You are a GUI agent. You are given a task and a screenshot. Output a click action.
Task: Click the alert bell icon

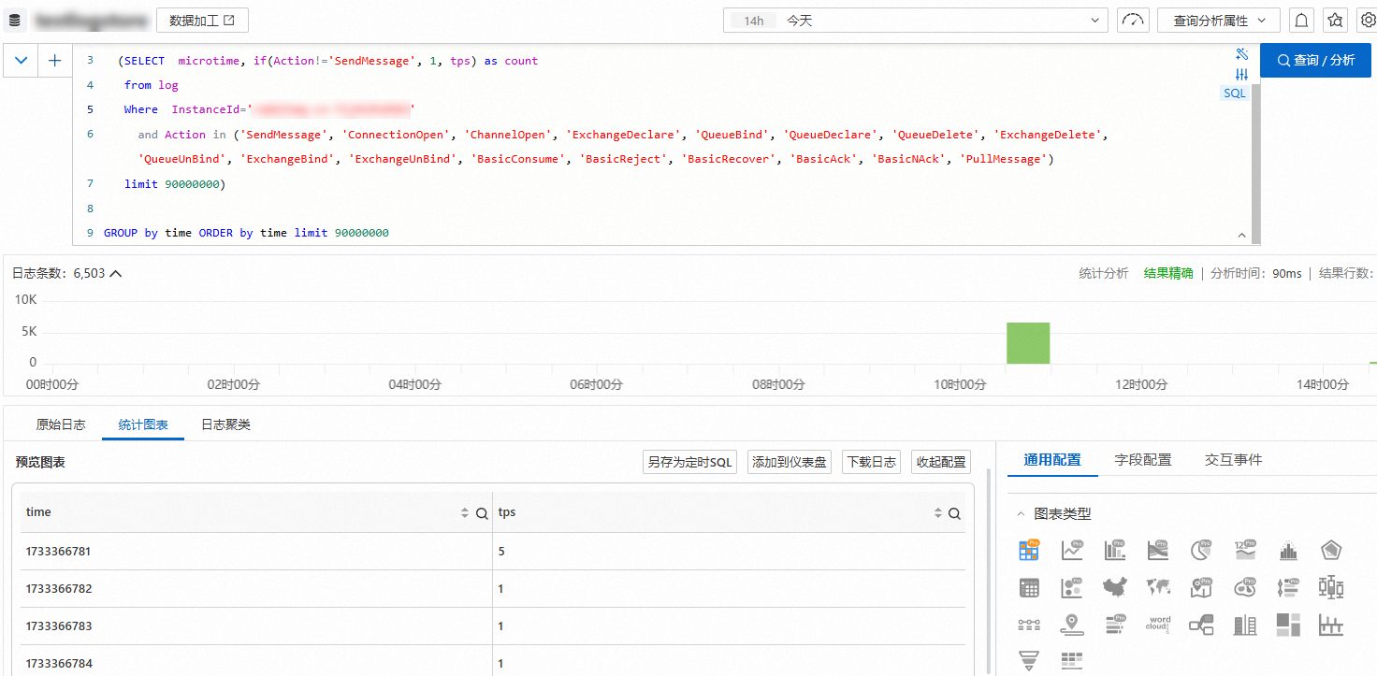coord(1301,20)
